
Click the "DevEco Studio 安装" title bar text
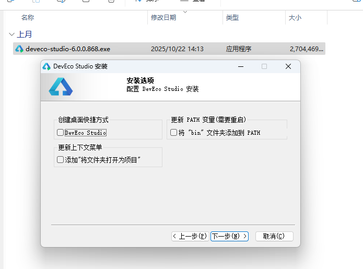tap(80, 66)
